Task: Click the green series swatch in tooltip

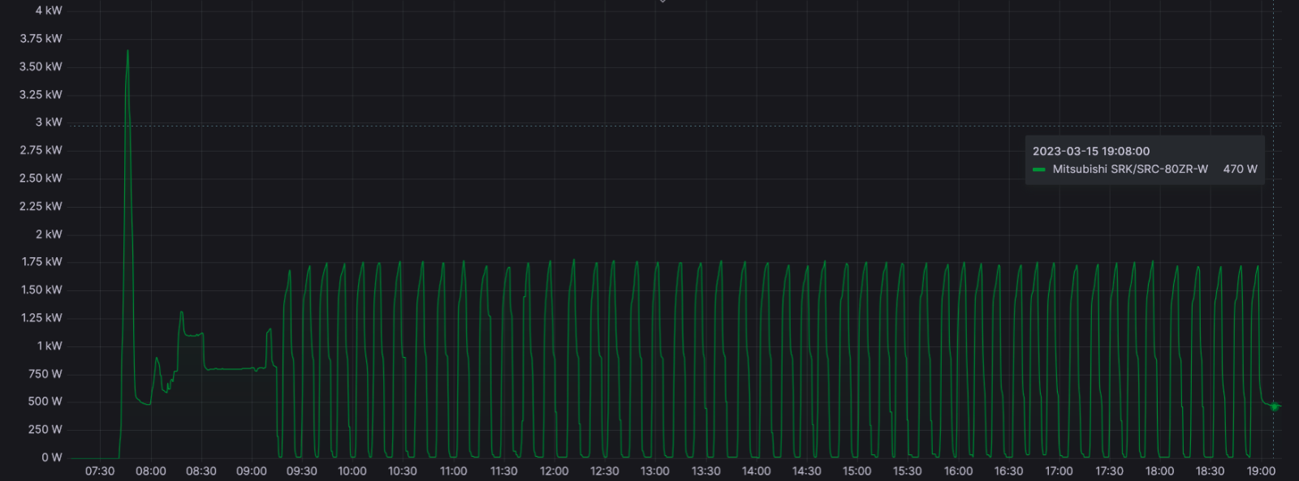Action: pyautogui.click(x=1038, y=170)
